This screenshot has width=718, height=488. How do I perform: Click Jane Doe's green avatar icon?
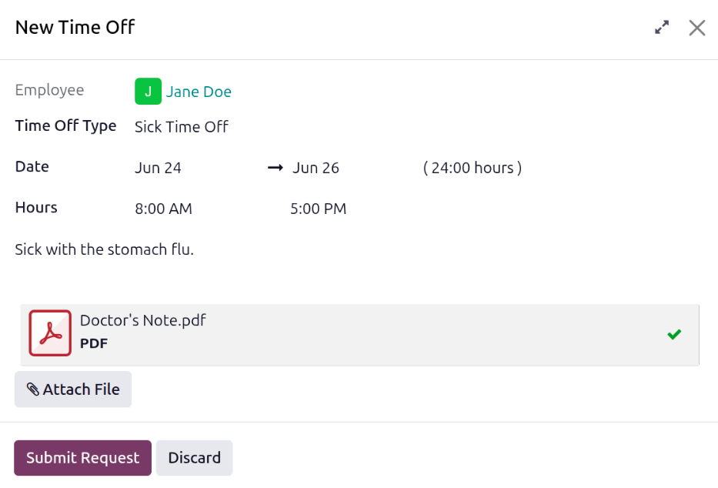pyautogui.click(x=148, y=91)
